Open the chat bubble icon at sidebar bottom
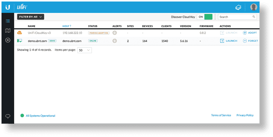273x137 pixels. pyautogui.click(x=8, y=116)
